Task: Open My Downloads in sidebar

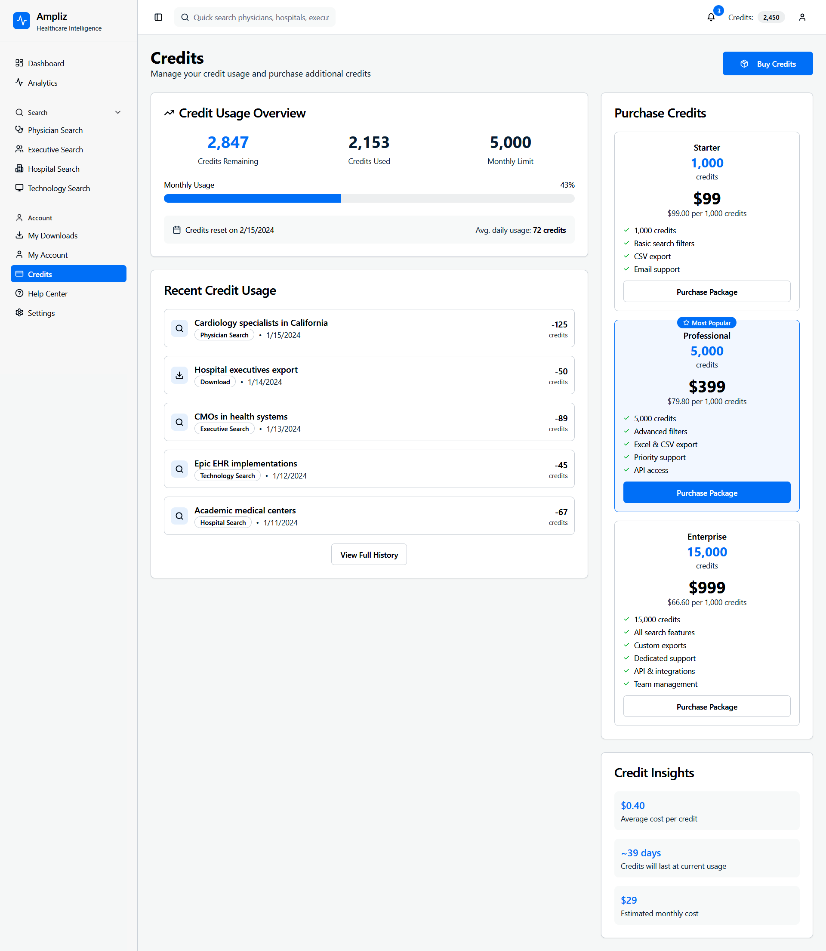Action: tap(52, 235)
